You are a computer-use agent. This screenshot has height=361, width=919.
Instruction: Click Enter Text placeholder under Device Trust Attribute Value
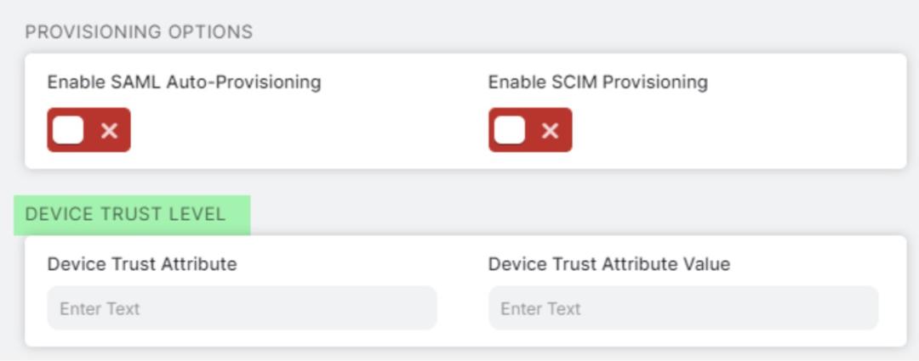point(540,309)
